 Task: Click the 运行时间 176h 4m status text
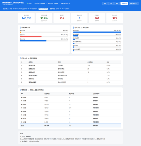(x=40, y=4)
